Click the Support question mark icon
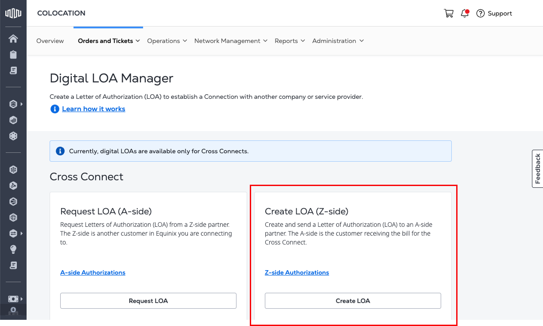The image size is (543, 326). (x=480, y=13)
